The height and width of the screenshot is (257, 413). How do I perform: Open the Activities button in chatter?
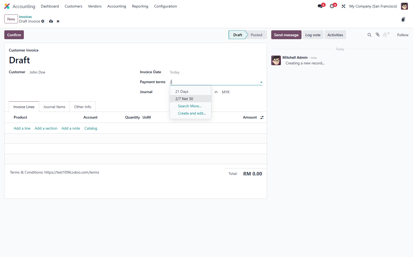click(x=335, y=35)
